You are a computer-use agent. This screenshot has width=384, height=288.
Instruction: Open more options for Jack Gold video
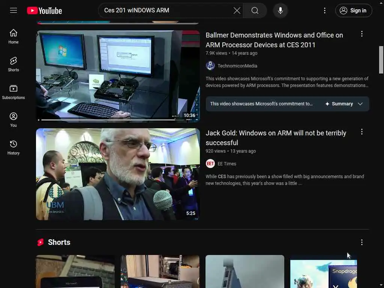[x=362, y=132]
